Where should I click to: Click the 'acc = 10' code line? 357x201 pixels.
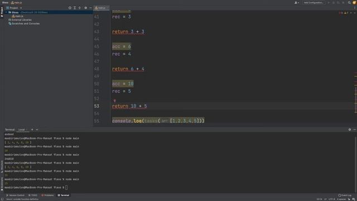point(123,84)
